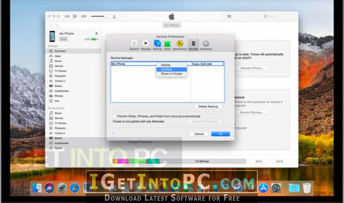Image resolution: width=344 pixels, height=203 pixels.
Task: Click the storage capacity usage bar
Action: tap(179, 161)
